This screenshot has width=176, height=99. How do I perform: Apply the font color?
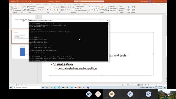coord(57,10)
